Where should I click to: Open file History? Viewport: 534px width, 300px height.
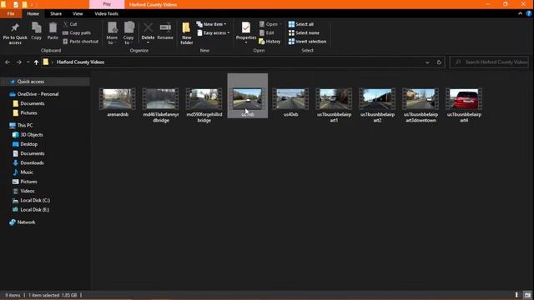tap(270, 42)
